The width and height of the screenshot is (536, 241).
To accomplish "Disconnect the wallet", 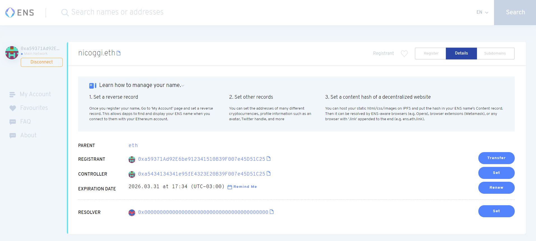I will point(42,62).
